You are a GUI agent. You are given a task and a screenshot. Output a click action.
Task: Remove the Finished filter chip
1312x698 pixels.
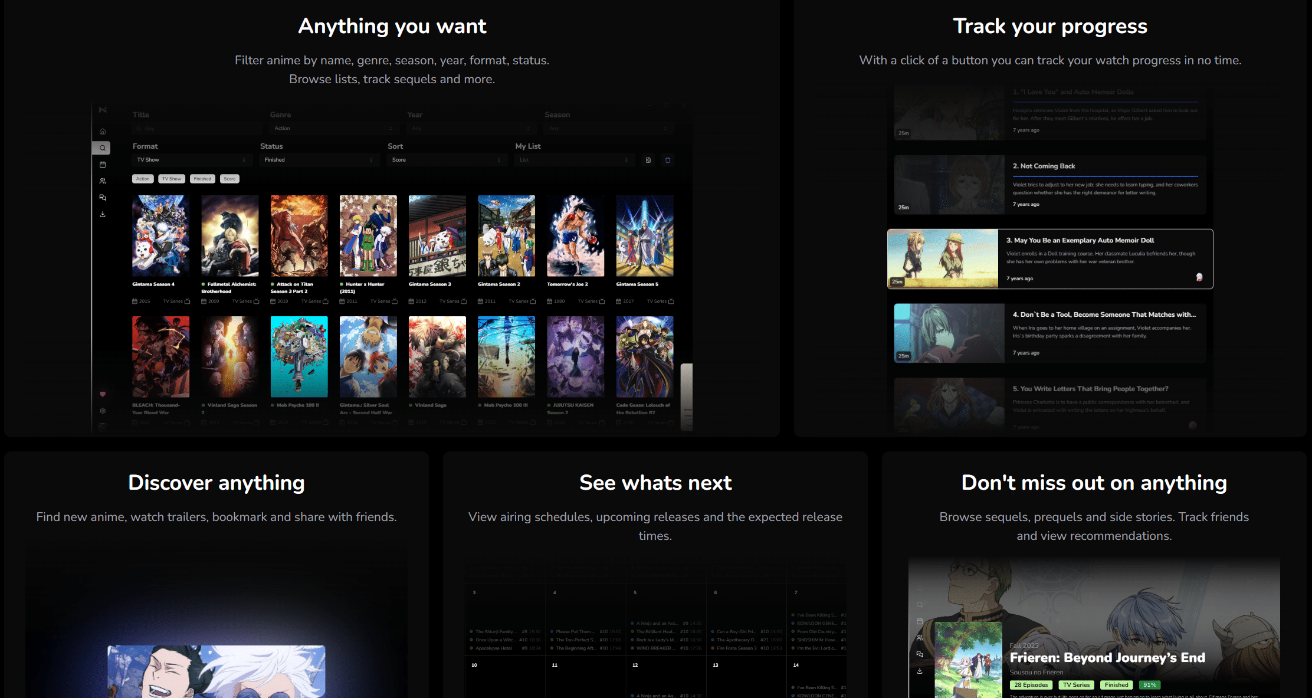[202, 179]
